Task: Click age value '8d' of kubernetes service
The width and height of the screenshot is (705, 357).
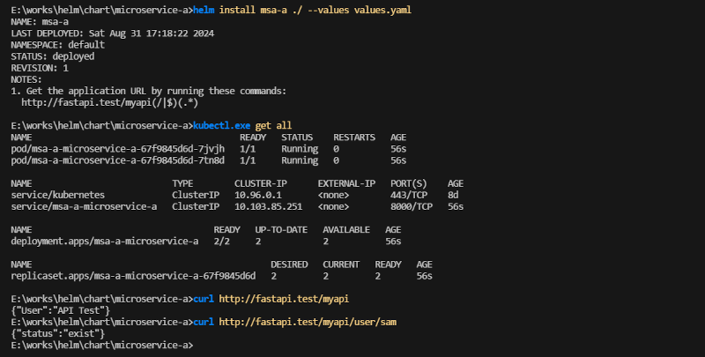Action: [x=453, y=195]
